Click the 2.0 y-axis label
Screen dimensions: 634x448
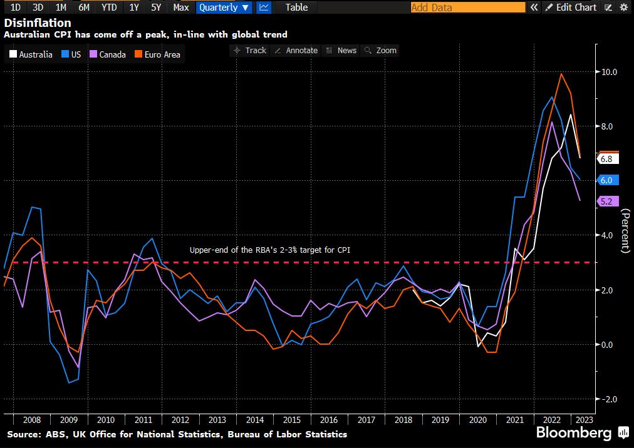point(607,290)
